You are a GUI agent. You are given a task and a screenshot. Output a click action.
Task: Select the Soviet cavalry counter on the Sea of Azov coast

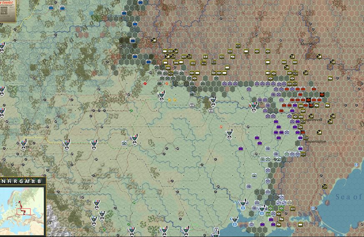click(x=324, y=186)
